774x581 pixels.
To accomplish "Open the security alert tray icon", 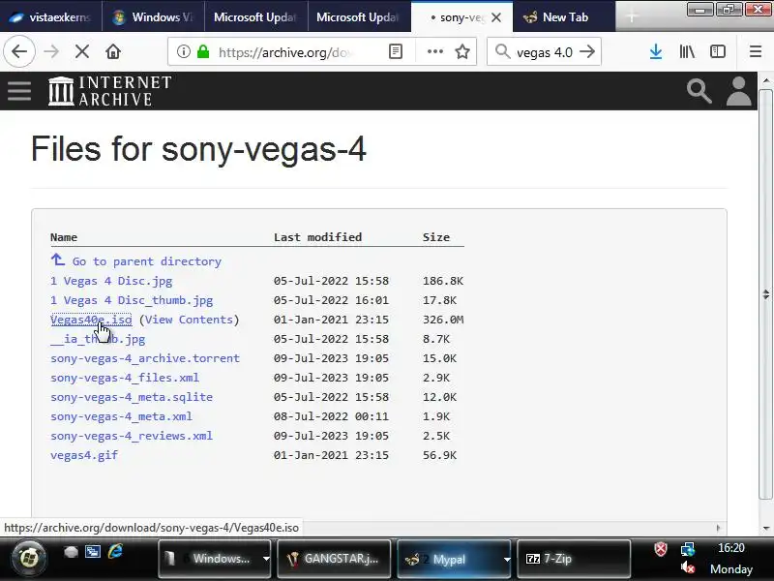I will [x=661, y=549].
